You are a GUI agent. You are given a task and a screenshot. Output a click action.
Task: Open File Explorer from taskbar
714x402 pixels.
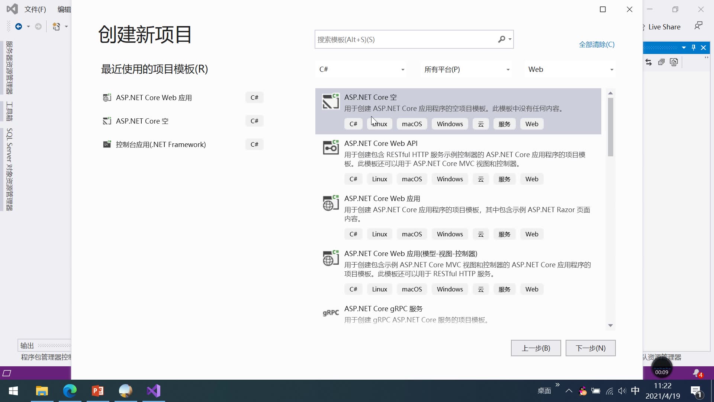[x=42, y=391]
